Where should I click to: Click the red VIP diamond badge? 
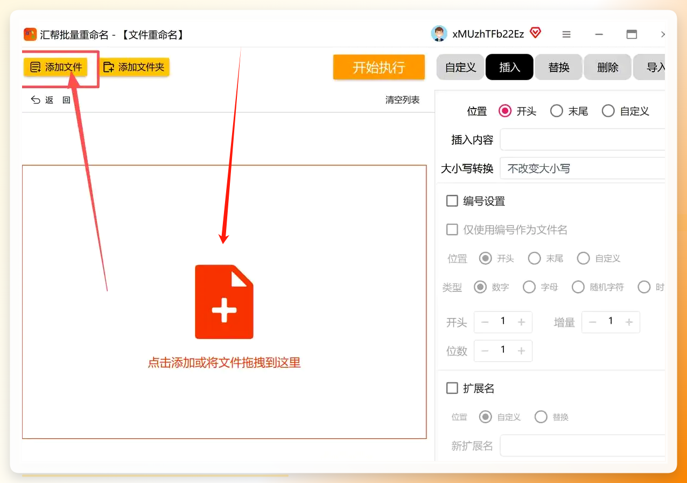(535, 33)
